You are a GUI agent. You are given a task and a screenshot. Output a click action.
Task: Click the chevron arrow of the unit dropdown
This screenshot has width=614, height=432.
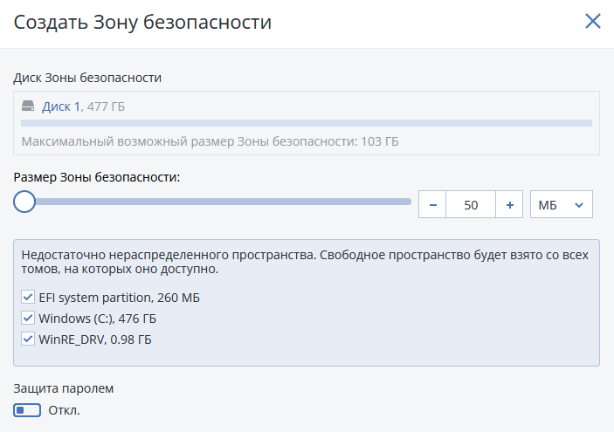(578, 205)
